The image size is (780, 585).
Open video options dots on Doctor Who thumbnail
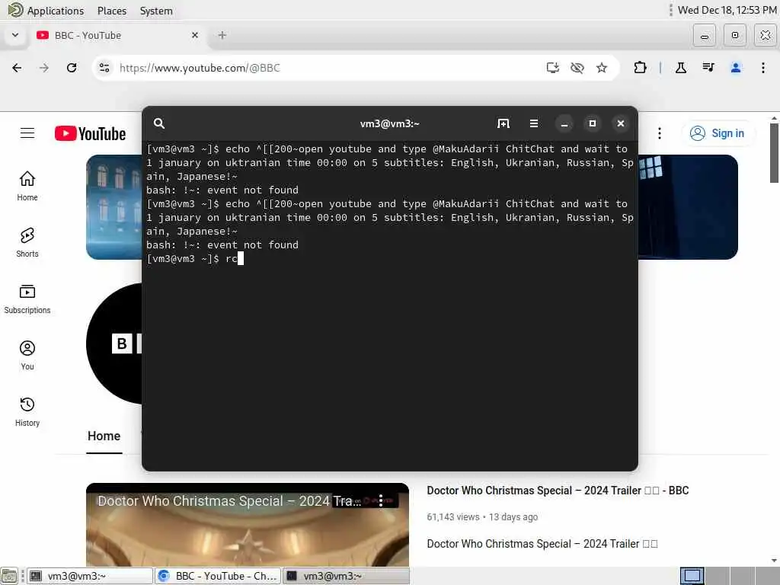[381, 500]
